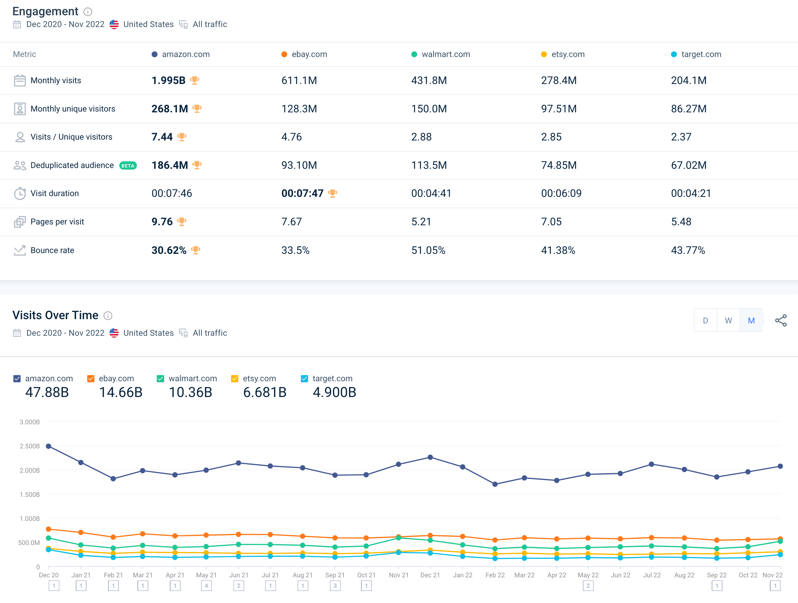Click the device icon beside All traffic in Visits Over Time
Screen dimensions: 798x603
coord(183,333)
